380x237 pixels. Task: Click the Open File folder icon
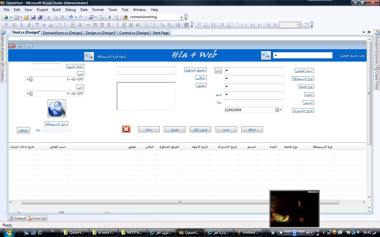click(x=26, y=17)
